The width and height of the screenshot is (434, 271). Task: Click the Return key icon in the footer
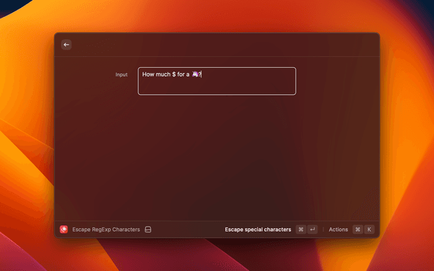(312, 230)
